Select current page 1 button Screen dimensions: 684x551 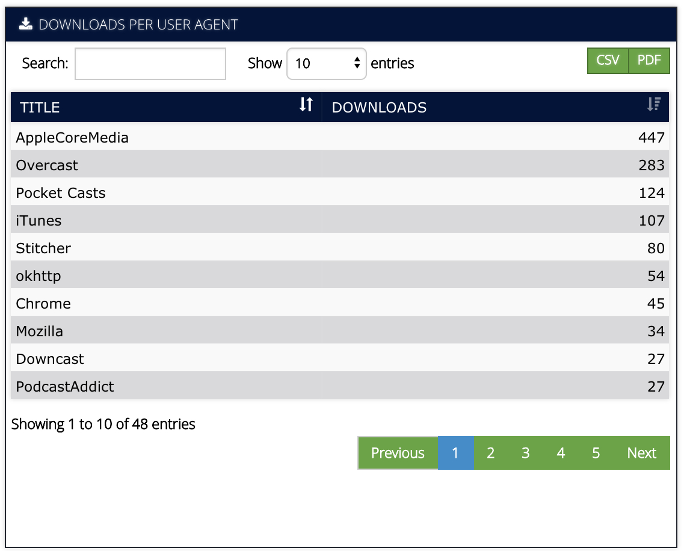pyautogui.click(x=455, y=453)
